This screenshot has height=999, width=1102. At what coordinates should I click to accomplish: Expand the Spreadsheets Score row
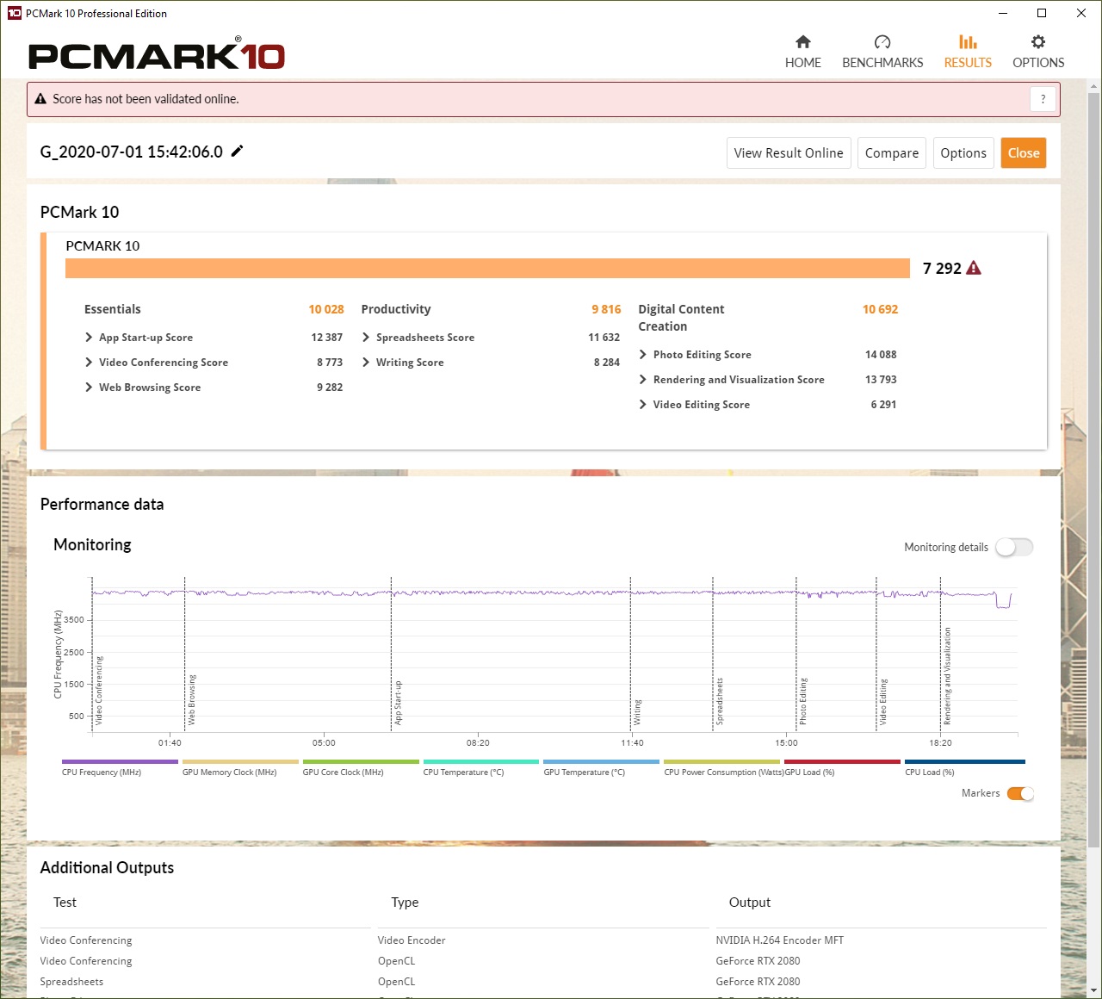click(x=366, y=338)
